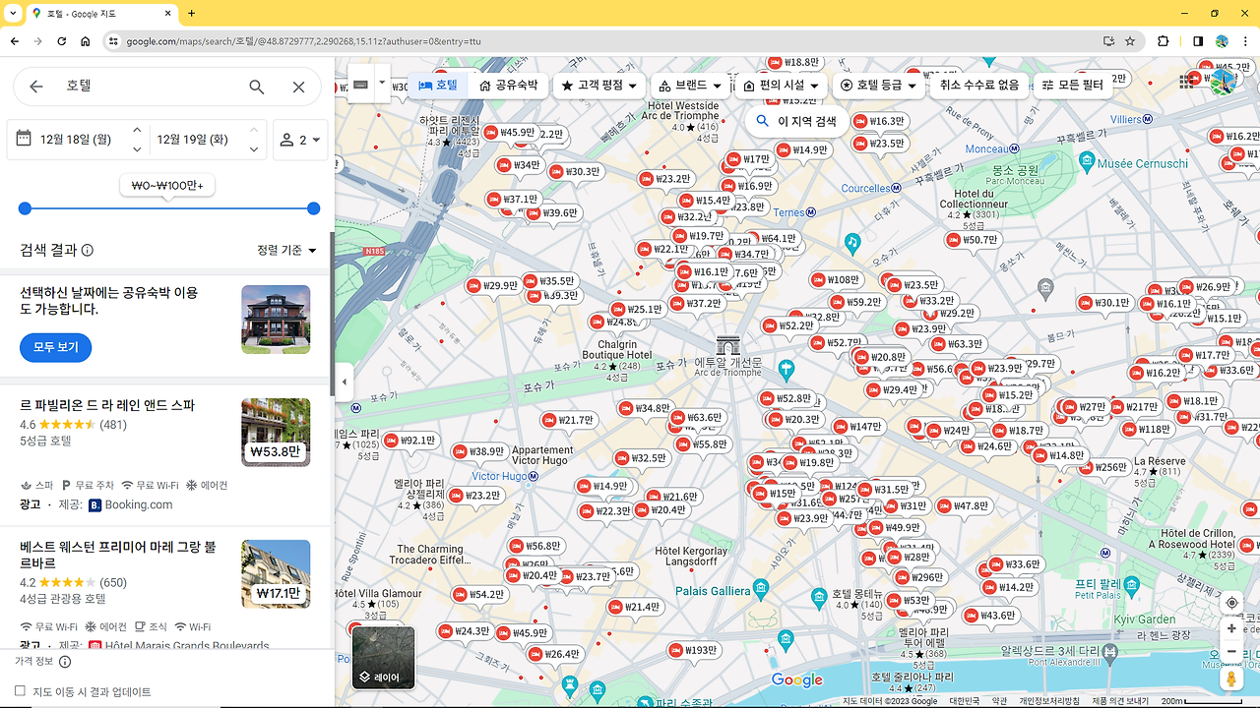The image size is (1260, 708).
Task: Move check-in date later with the down arrow
Action: coord(137,149)
